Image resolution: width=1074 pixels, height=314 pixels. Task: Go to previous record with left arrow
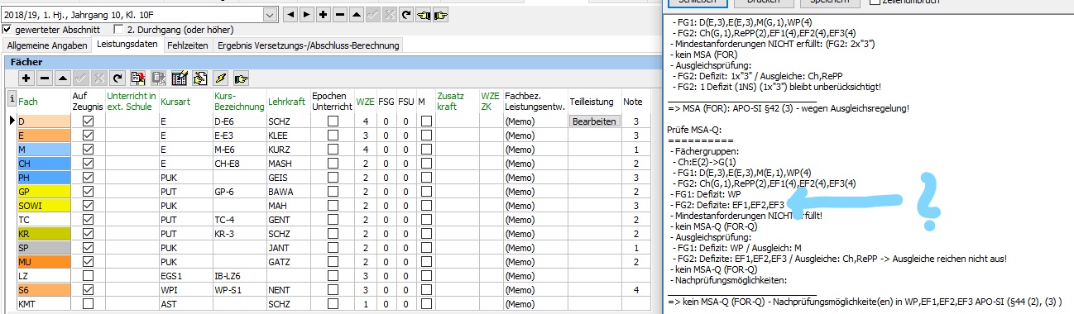290,15
